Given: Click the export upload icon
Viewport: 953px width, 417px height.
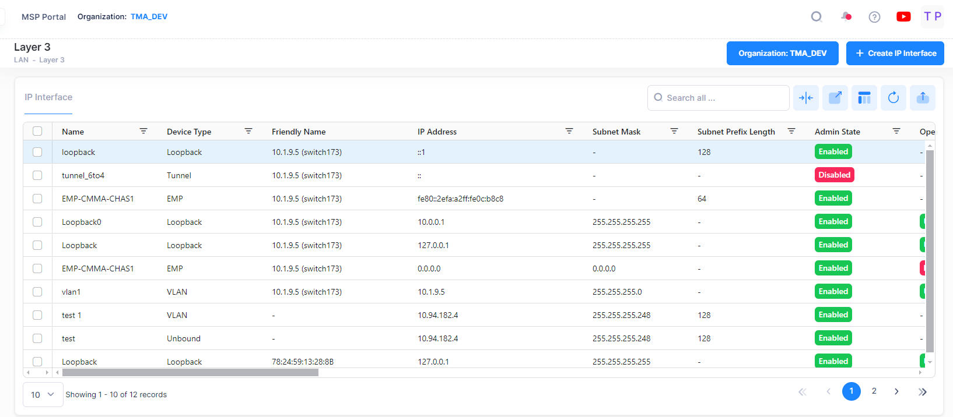Looking at the screenshot, I should point(923,98).
